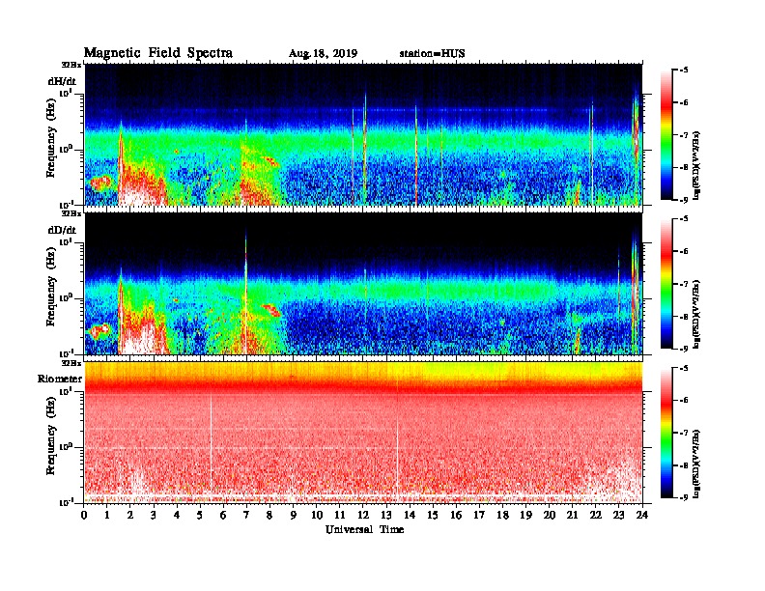Click x-axis hour tick label "10"
Image resolution: width=765 pixels, height=591 pixels.
317,515
